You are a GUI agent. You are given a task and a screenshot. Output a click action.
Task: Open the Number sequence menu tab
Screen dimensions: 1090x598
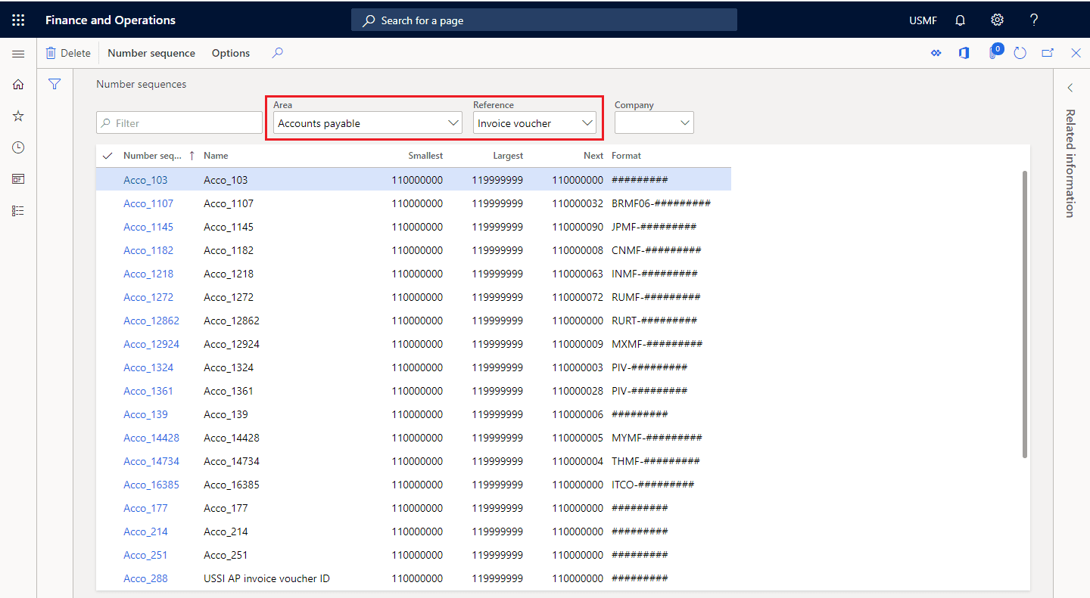pyautogui.click(x=151, y=53)
